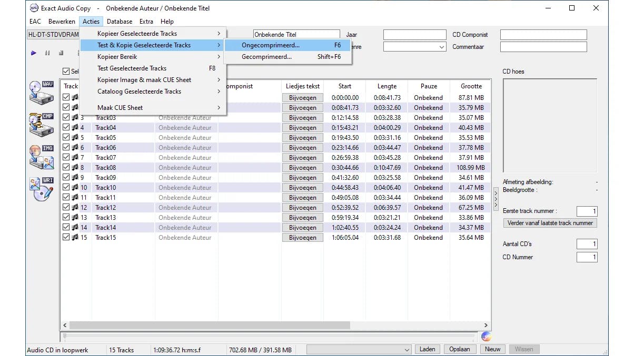Click the Opslaan button
634x356 pixels.
pos(460,349)
